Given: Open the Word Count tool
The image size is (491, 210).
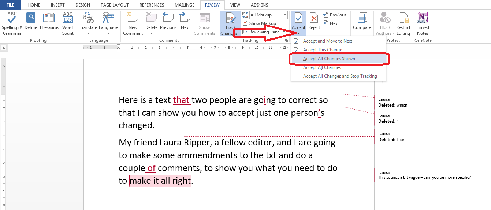Looking at the screenshot, I should [x=67, y=23].
